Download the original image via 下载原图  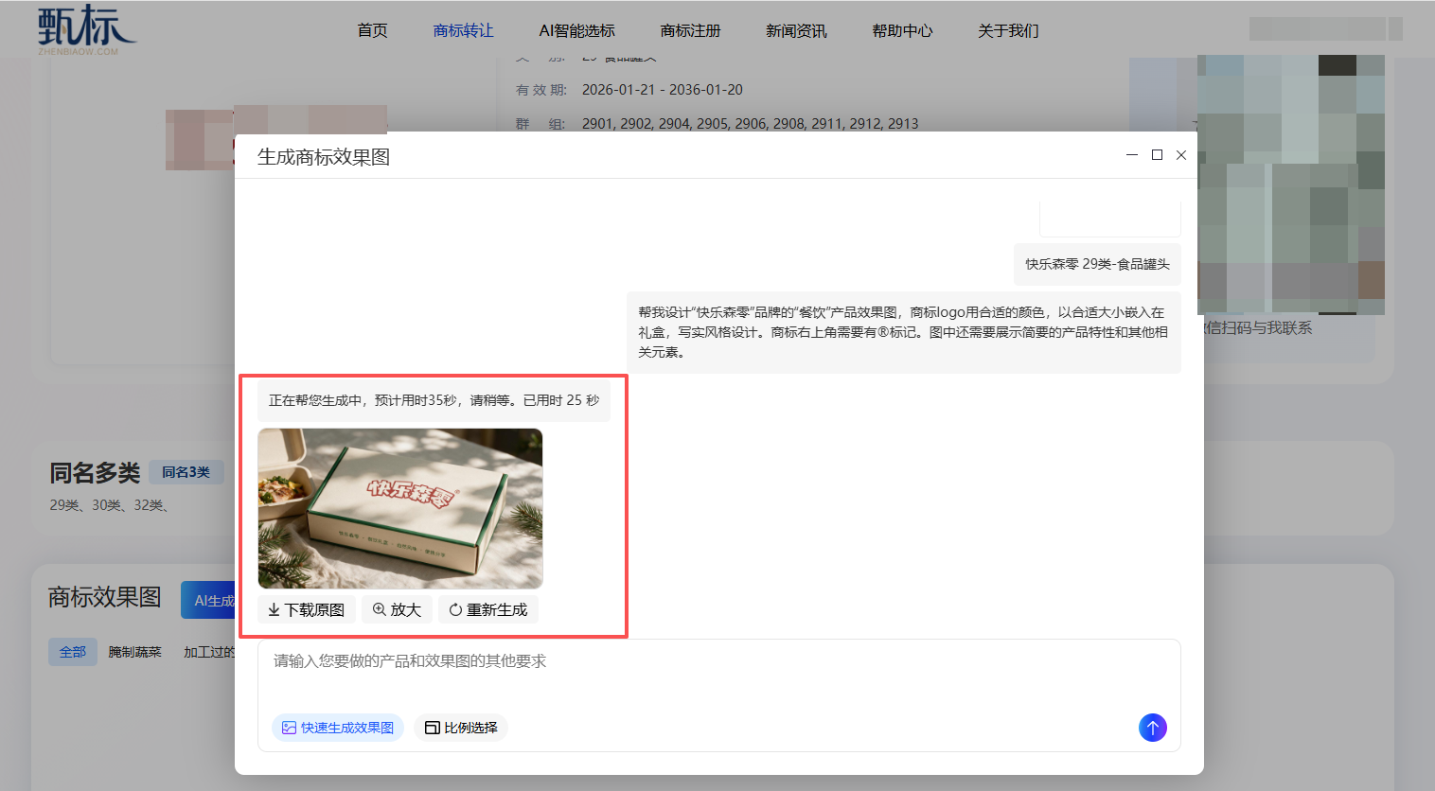tap(307, 609)
